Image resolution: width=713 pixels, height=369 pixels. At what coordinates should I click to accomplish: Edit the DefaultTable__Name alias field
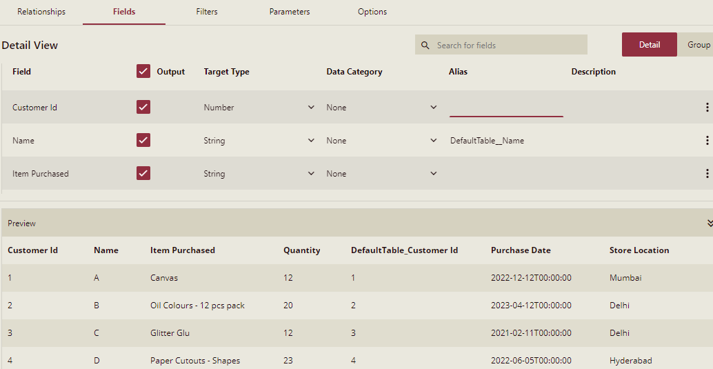click(506, 141)
